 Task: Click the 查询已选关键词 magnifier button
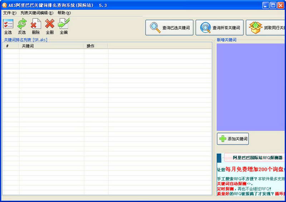coord(169,28)
